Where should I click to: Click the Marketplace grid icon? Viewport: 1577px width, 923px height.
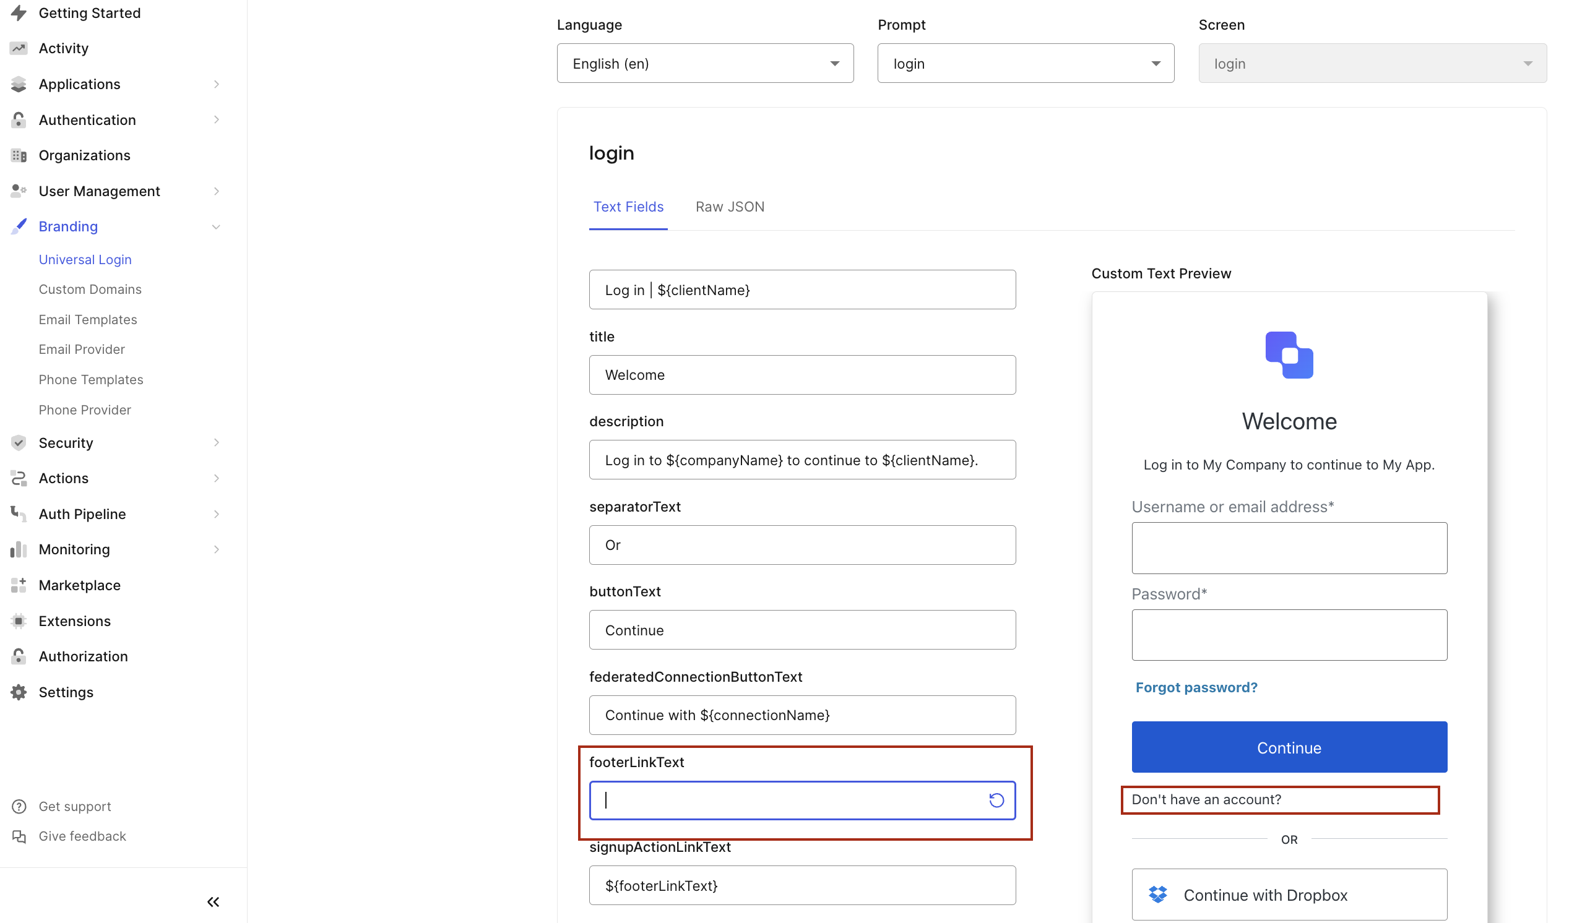[19, 585]
